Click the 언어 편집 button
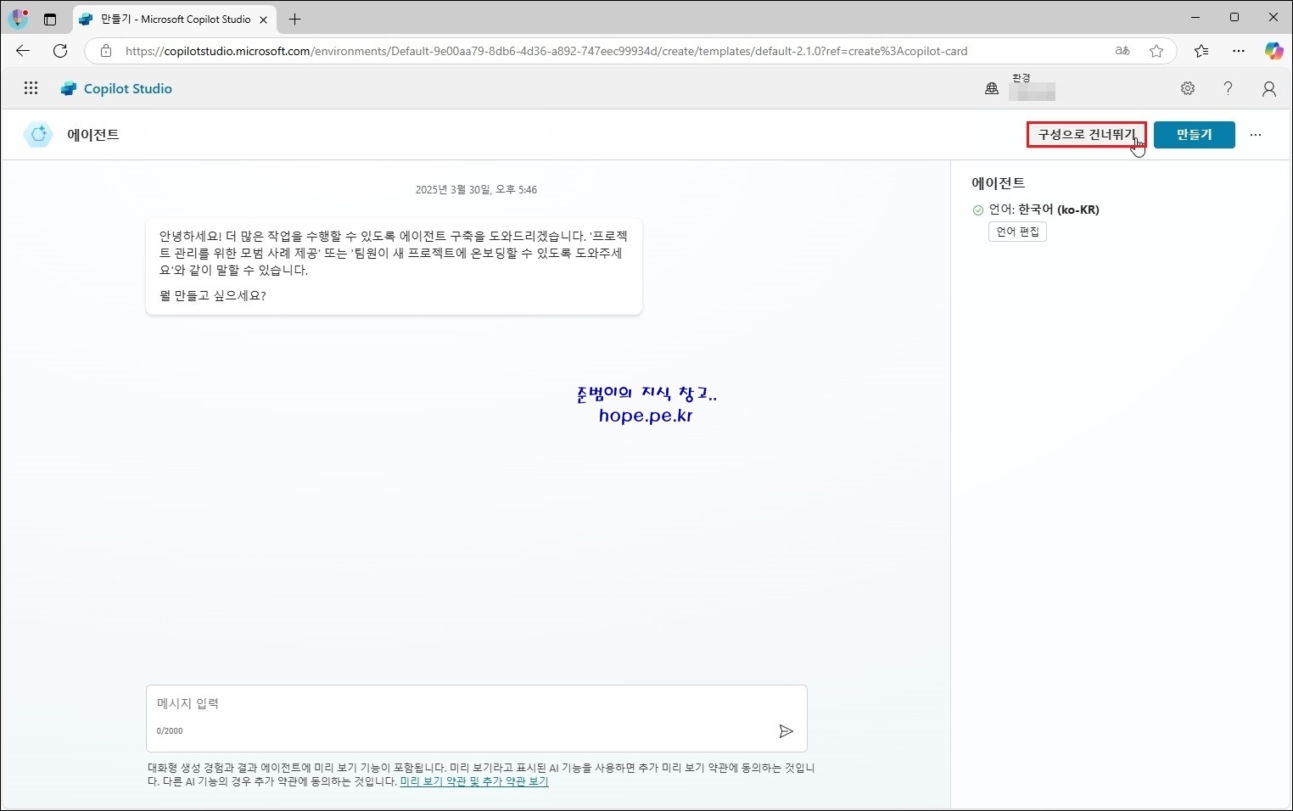Image resolution: width=1293 pixels, height=811 pixels. click(x=1017, y=232)
